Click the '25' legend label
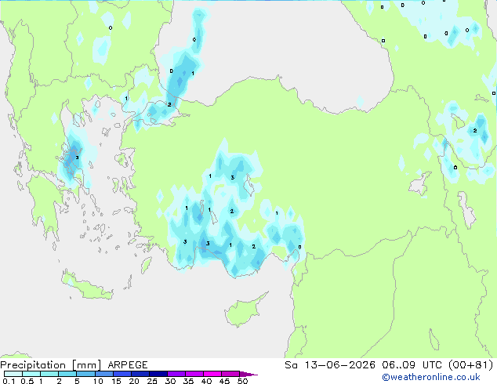Viewport: 497px width, 384px height. click(152, 381)
